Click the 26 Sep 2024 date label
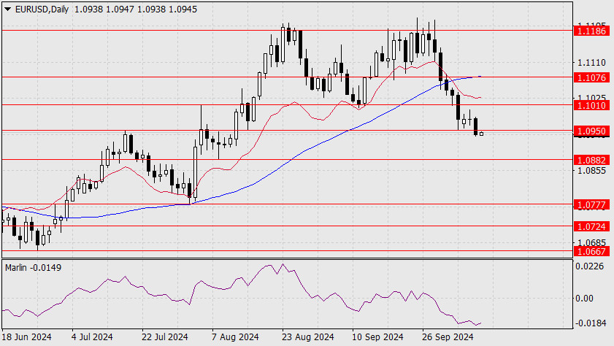This screenshot has height=346, width=614. click(448, 337)
